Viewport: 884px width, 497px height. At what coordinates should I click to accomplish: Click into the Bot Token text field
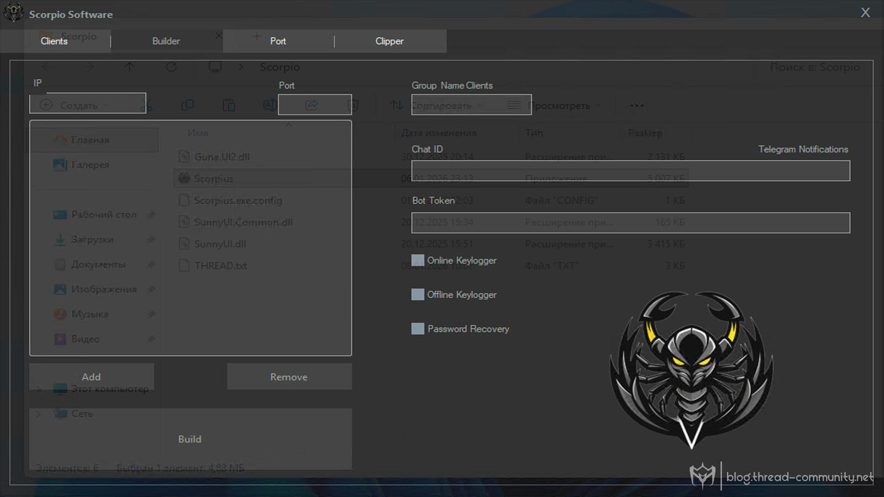[x=630, y=223]
